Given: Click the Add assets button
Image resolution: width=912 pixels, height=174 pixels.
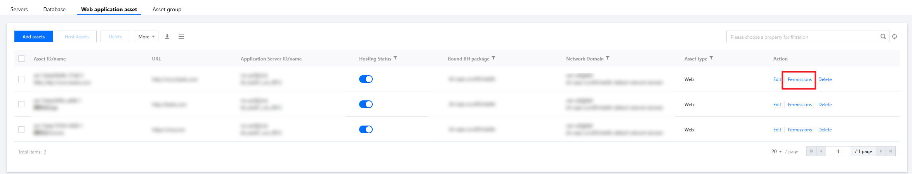Looking at the screenshot, I should pyautogui.click(x=33, y=36).
